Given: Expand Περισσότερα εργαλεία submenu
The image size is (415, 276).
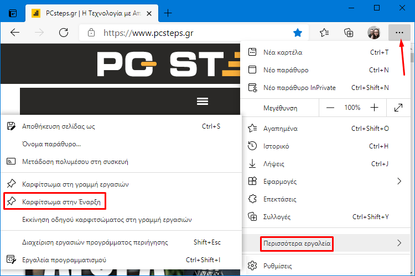Looking at the screenshot, I should pos(325,243).
